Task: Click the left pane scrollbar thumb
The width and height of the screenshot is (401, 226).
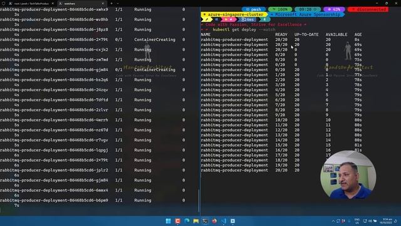Action: point(199,201)
